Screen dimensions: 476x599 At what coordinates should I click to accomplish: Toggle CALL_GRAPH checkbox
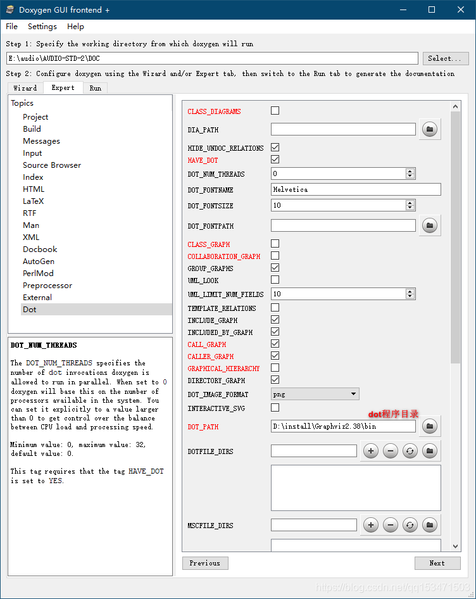pyautogui.click(x=275, y=343)
